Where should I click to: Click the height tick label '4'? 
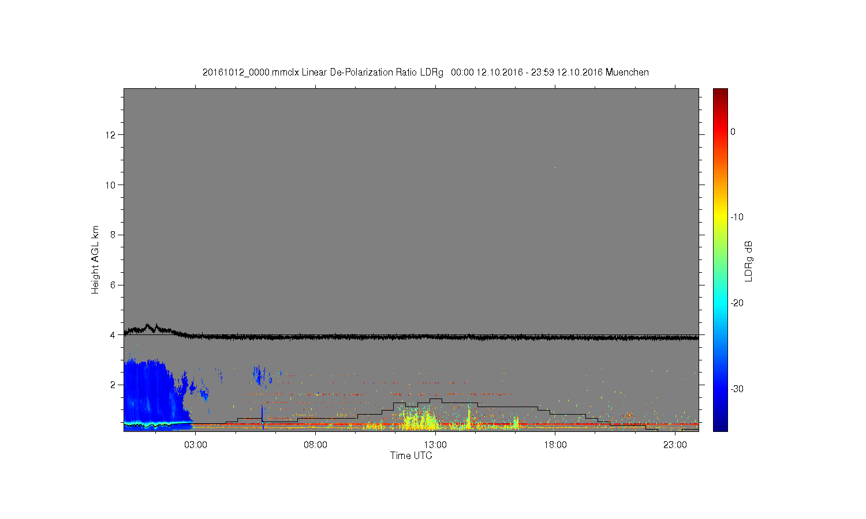(113, 334)
